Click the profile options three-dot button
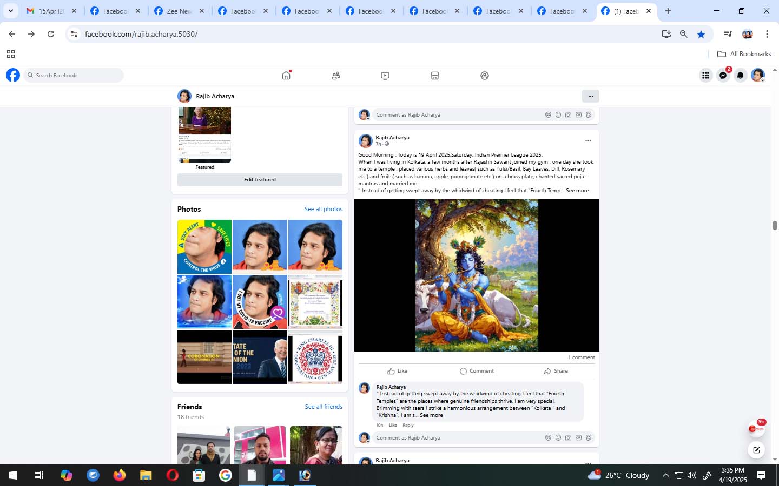 coord(590,96)
